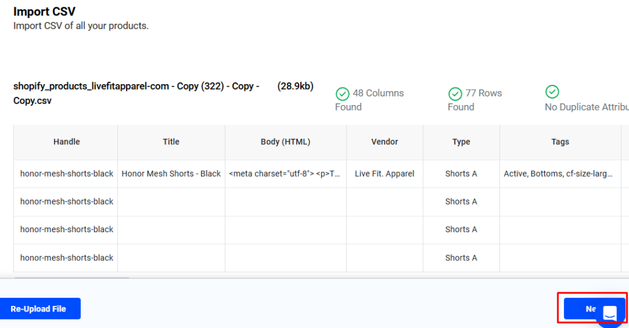Screen dimensions: 629x328
Task: Select the first row's Shorts A type cell
Action: (x=461, y=174)
